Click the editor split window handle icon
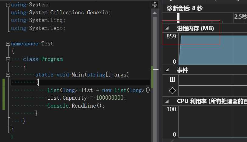 click(x=155, y=5)
